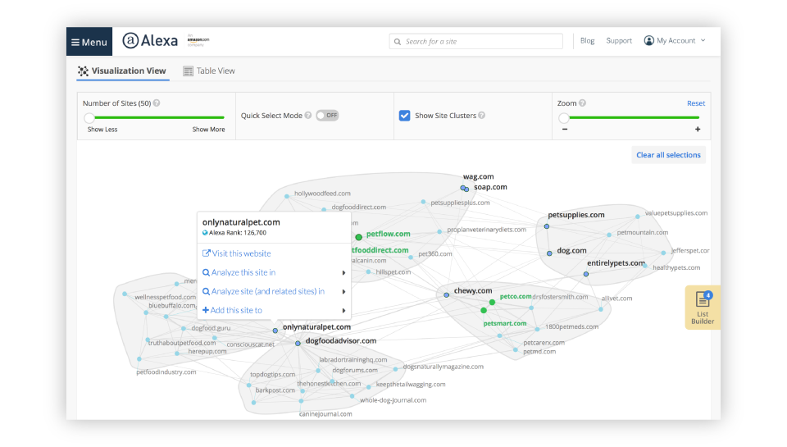
Task: Uncheck the Show Site Clusters checkbox
Action: point(404,116)
